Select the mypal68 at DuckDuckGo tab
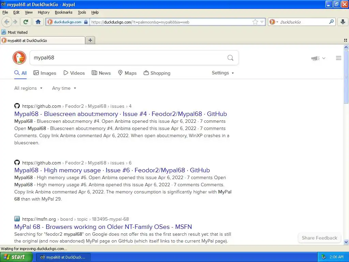This screenshot has width=349, height=262. [43, 41]
